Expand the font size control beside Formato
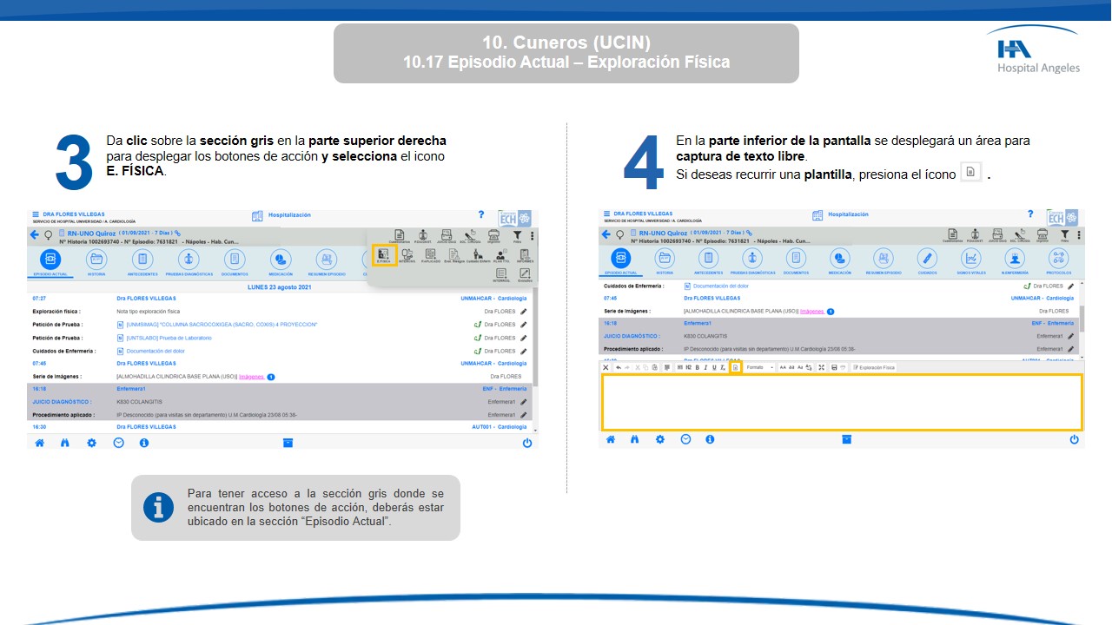The width and height of the screenshot is (1112, 625). pyautogui.click(x=783, y=367)
